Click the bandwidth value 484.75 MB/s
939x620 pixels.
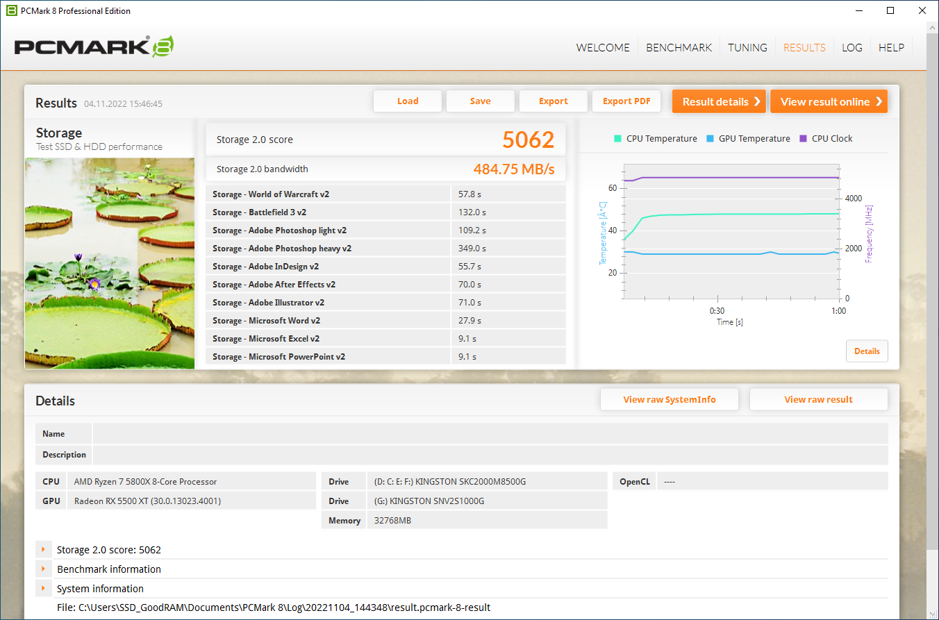coord(514,169)
